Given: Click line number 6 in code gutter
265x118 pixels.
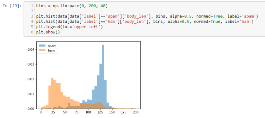Looking at the screenshot, I should click(x=32, y=32).
